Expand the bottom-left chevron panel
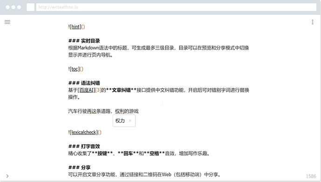 point(7,176)
